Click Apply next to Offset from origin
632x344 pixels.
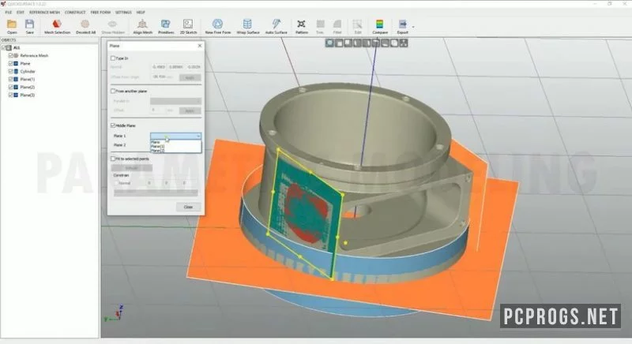[x=190, y=77]
